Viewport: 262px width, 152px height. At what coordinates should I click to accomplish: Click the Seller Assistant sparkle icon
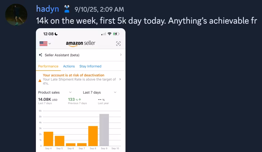pos(40,55)
